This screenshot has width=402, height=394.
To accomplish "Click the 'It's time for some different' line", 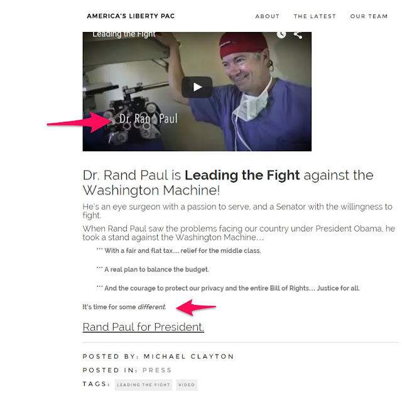I will [124, 307].
